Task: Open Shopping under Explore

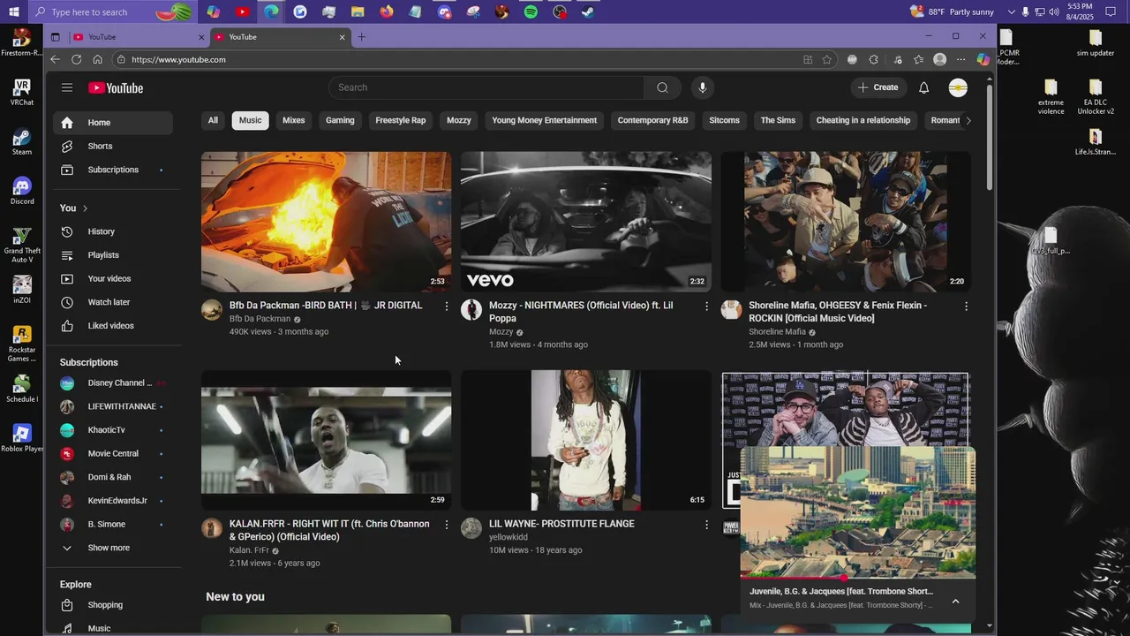Action: tap(113, 605)
